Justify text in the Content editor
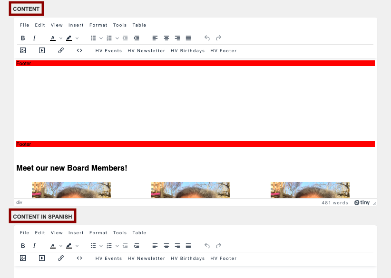Screen dimensions: 391x278 (188, 38)
